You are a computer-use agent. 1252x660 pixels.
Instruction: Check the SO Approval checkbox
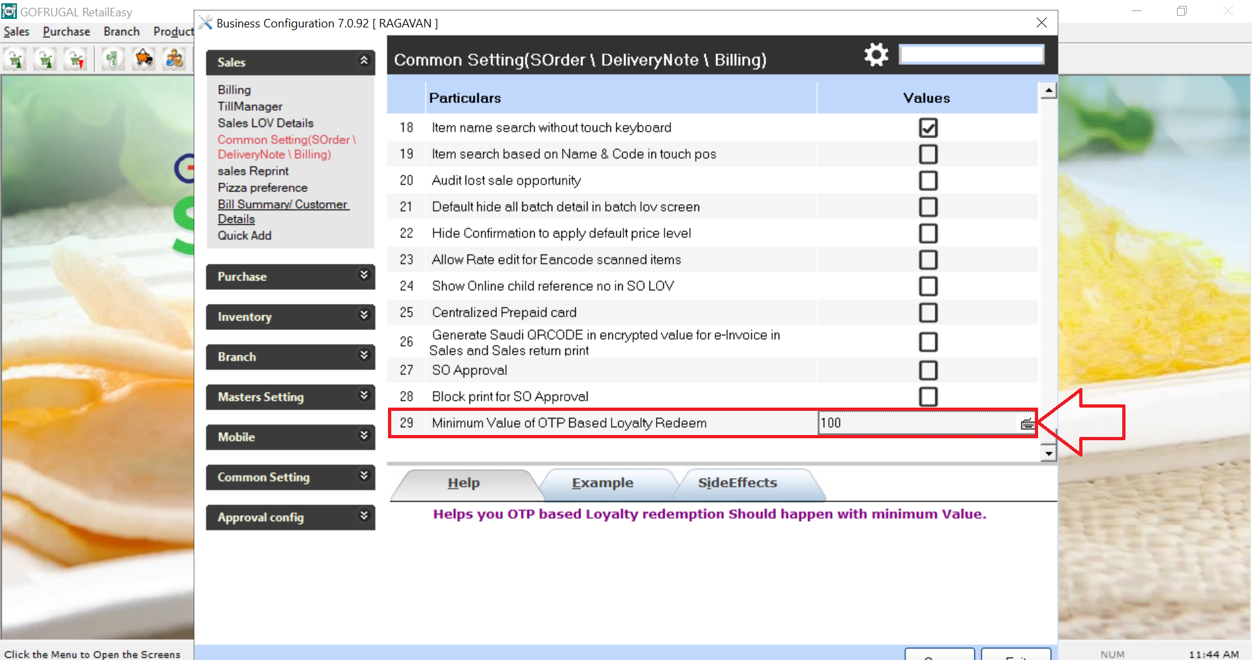(928, 370)
